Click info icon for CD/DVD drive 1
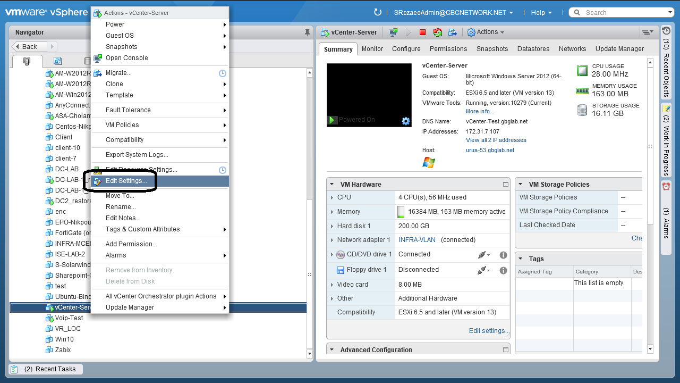The image size is (680, 383). point(503,255)
